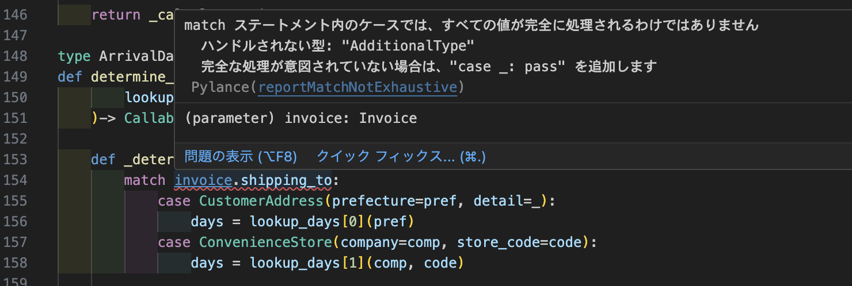Image resolution: width=852 pixels, height=286 pixels.
Task: Select line number 146 in gutter
Action: [x=16, y=15]
